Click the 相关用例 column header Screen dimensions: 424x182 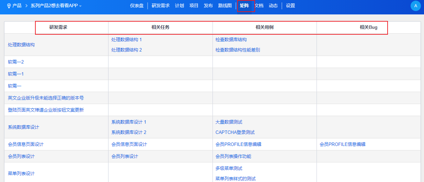click(264, 27)
